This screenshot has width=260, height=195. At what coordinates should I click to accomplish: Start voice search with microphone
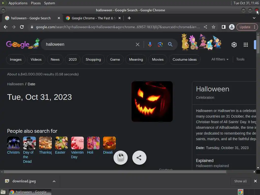click(x=150, y=44)
